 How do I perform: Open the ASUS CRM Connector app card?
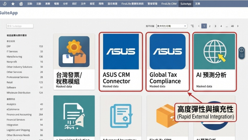pyautogui.click(x=121, y=62)
